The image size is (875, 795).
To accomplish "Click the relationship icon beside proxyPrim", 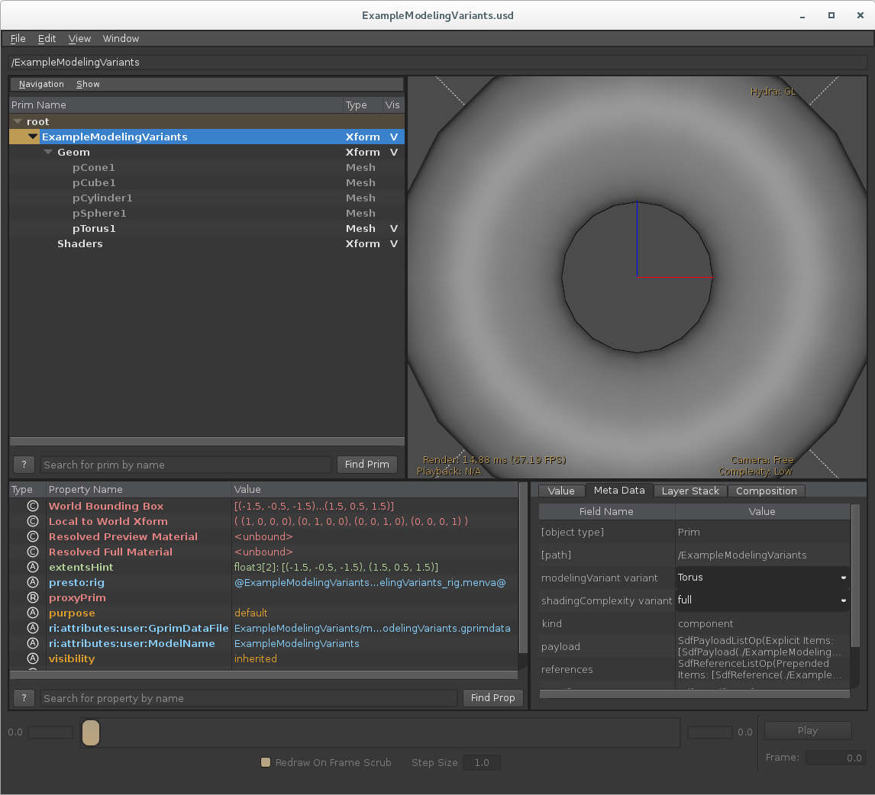I will [32, 597].
